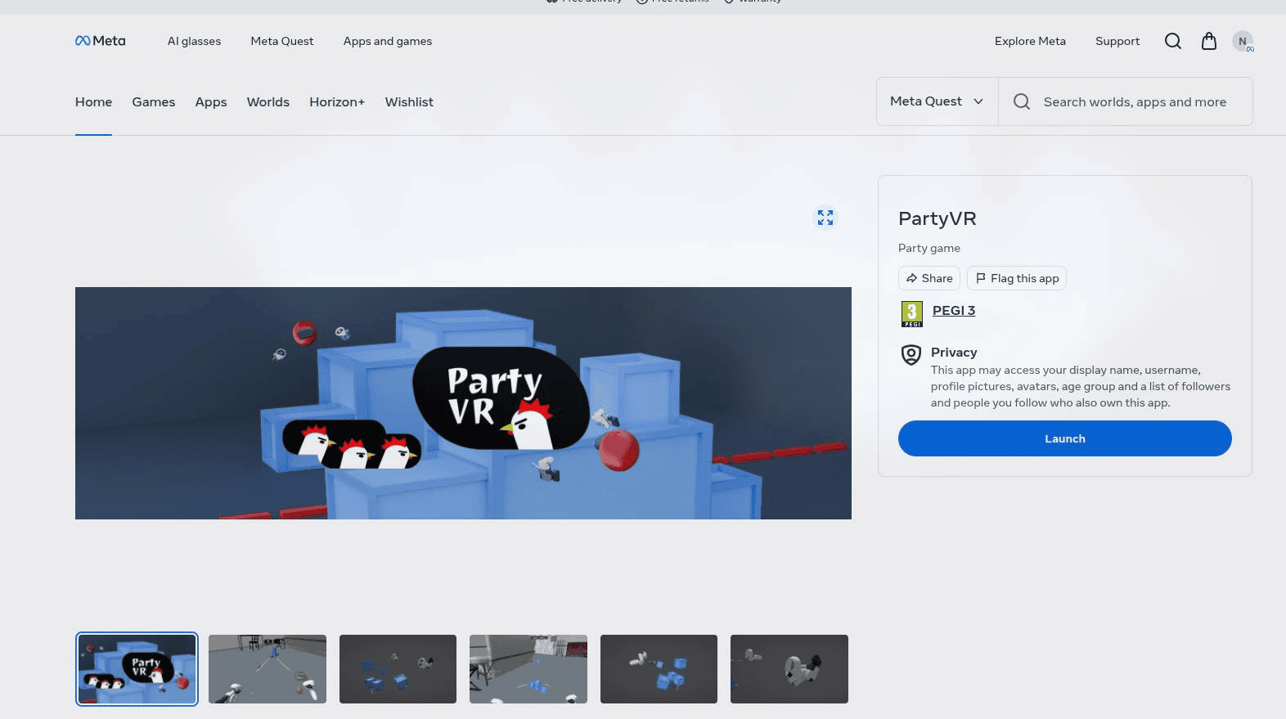Select the second screenshot thumbnail
Image resolution: width=1286 pixels, height=719 pixels.
point(268,669)
